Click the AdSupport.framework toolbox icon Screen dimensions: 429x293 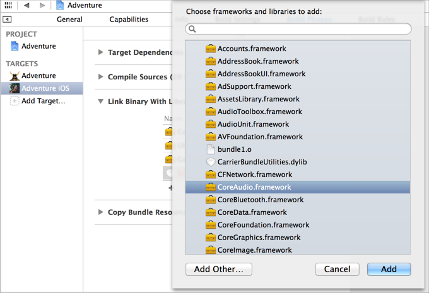click(210, 86)
